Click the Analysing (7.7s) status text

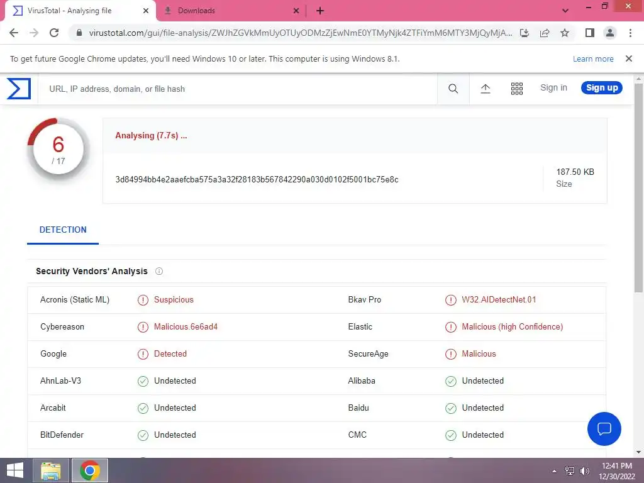tap(151, 136)
